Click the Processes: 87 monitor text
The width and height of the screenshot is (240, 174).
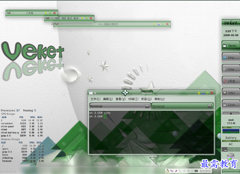[10, 110]
